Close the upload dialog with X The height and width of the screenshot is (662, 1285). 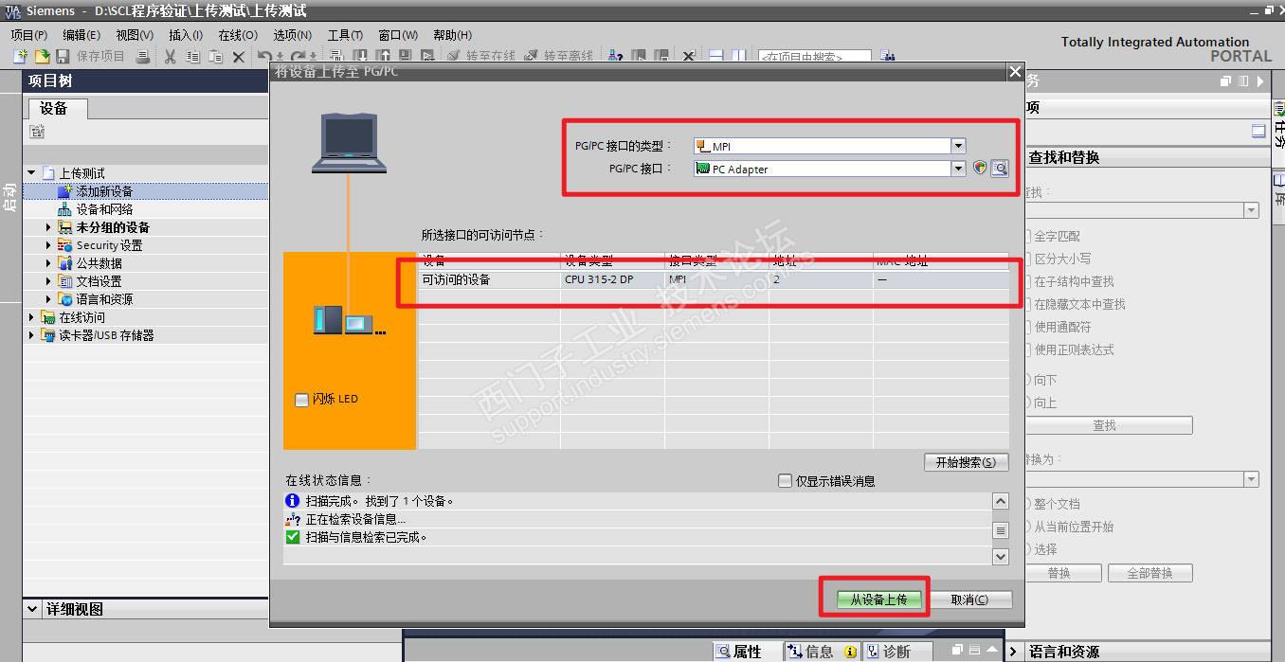coord(1015,72)
